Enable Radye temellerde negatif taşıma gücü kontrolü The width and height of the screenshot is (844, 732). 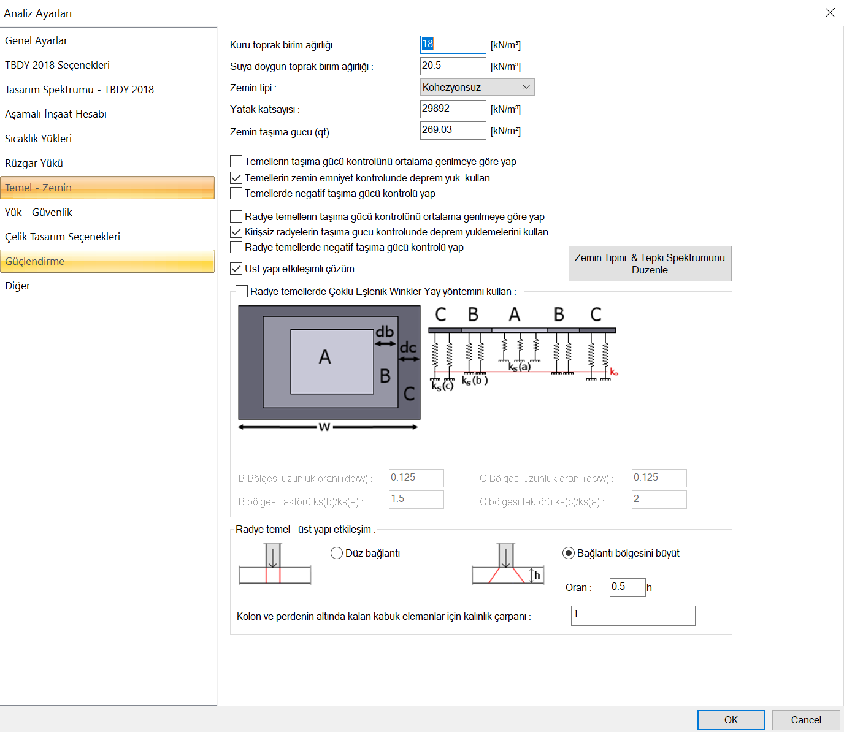(236, 247)
